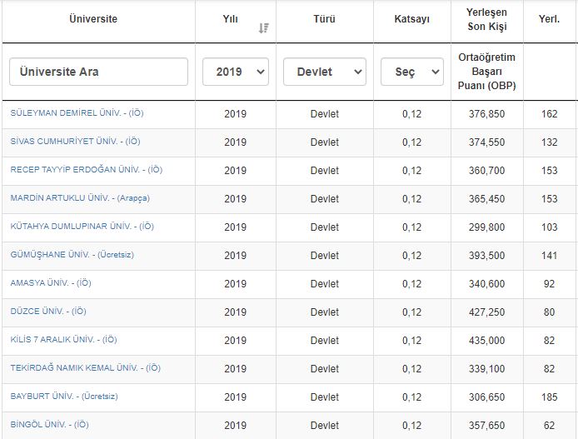Select placed count 62 for Bingöl

tap(549, 426)
